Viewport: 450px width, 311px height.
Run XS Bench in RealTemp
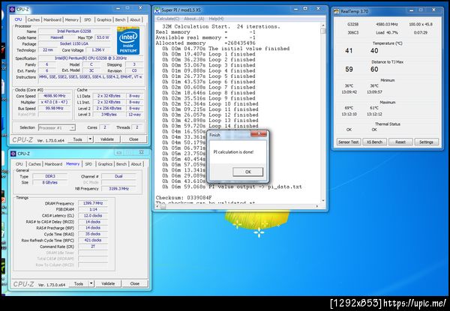coord(374,142)
